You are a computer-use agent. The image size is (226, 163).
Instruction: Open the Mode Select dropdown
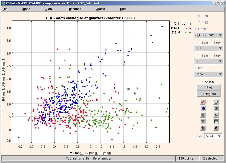coord(213,136)
